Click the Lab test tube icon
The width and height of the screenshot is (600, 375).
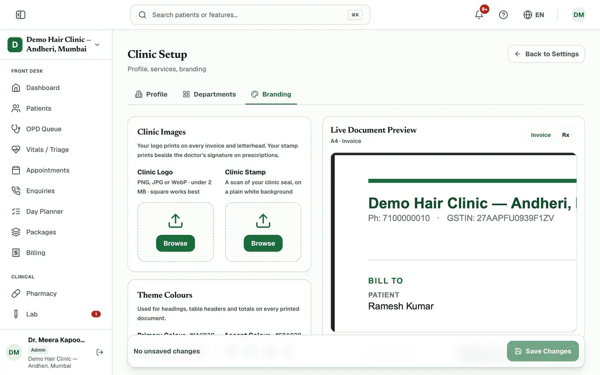point(16,314)
